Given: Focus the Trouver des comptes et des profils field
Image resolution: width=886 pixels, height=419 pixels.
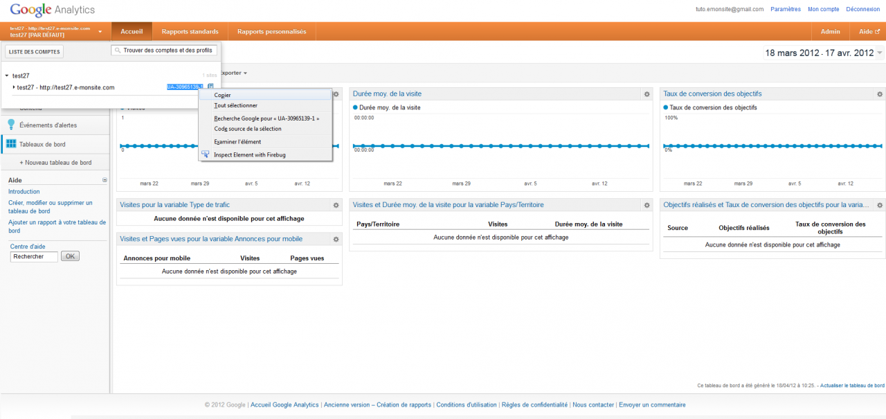Looking at the screenshot, I should pyautogui.click(x=164, y=51).
